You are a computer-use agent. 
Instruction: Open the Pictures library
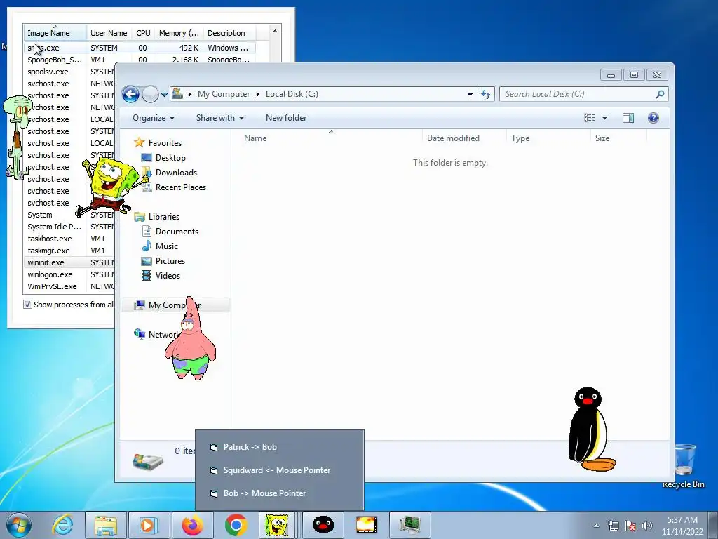(x=163, y=261)
